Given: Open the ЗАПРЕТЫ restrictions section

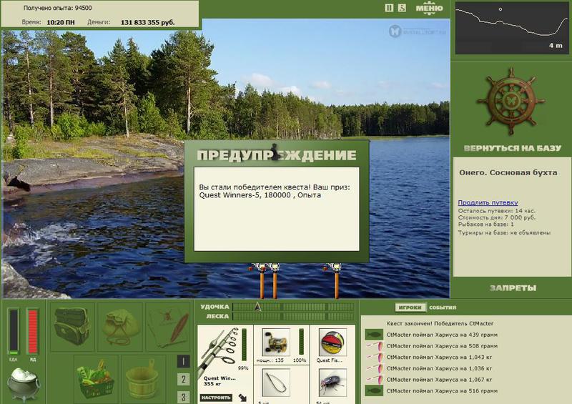Looking at the screenshot, I should [x=513, y=288].
